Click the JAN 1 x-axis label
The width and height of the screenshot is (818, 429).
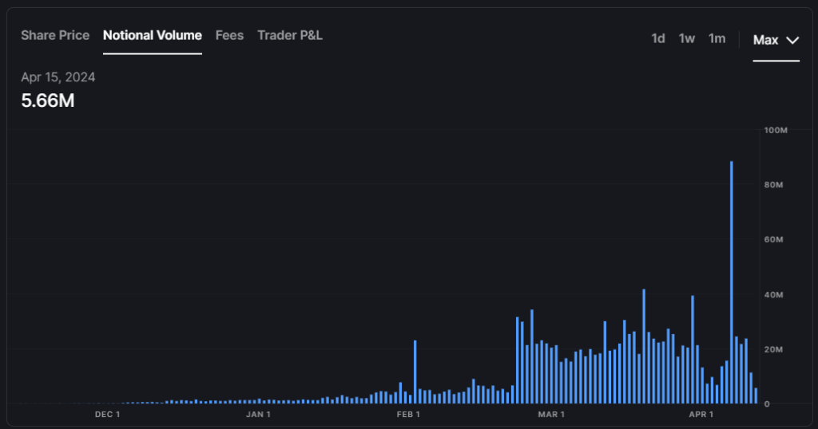click(258, 415)
